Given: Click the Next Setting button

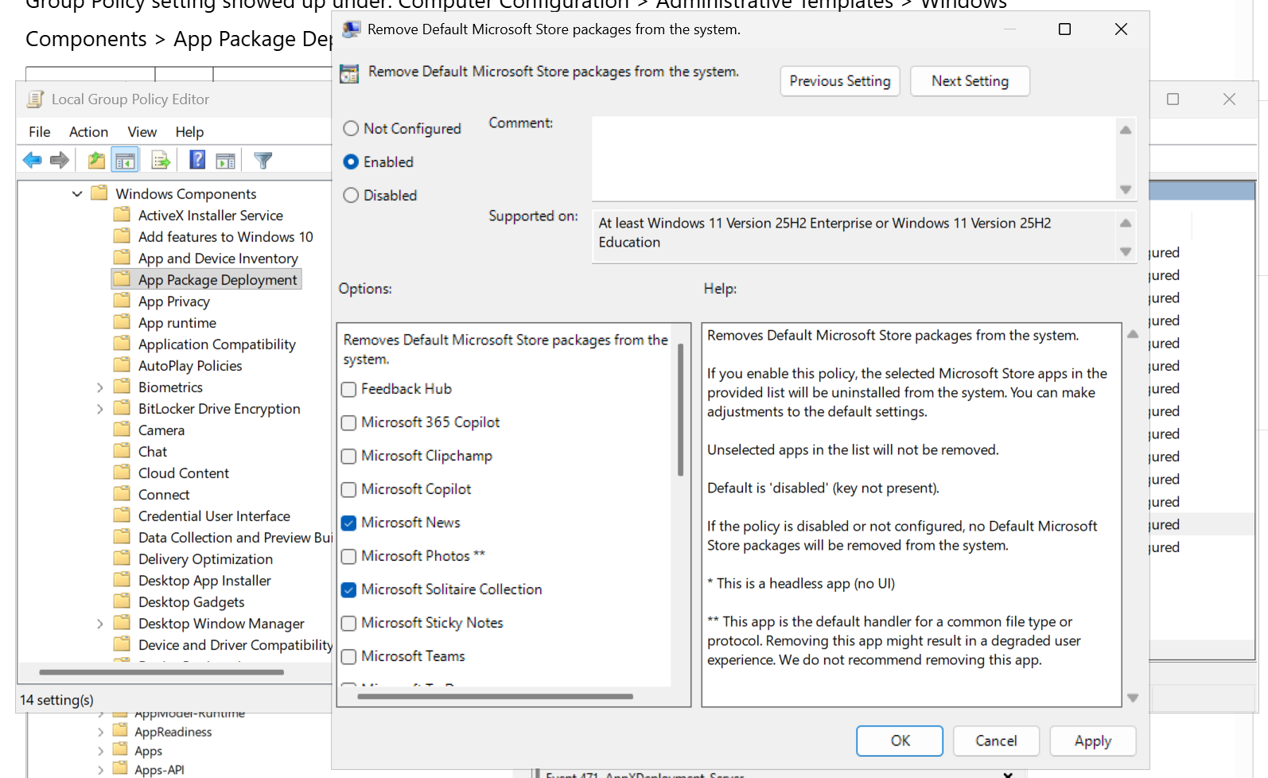Looking at the screenshot, I should click(970, 81).
